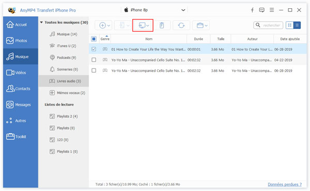The image size is (310, 191).
Task: Click the export to device icon
Action: [x=122, y=25]
